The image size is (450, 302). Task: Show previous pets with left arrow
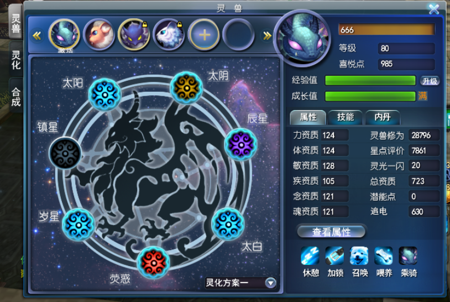click(36, 35)
